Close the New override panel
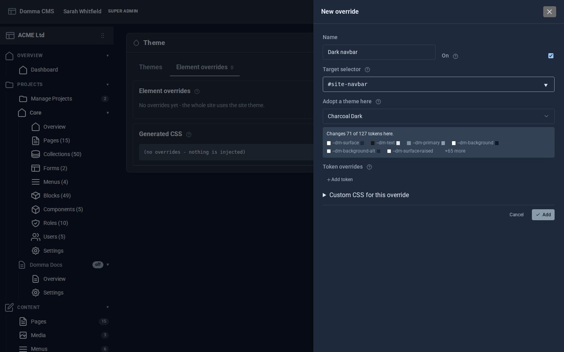The image size is (564, 352). (550, 12)
